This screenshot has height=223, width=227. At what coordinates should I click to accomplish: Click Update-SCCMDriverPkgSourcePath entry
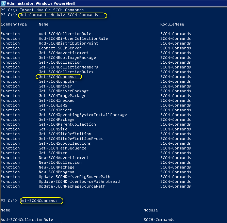(75, 177)
